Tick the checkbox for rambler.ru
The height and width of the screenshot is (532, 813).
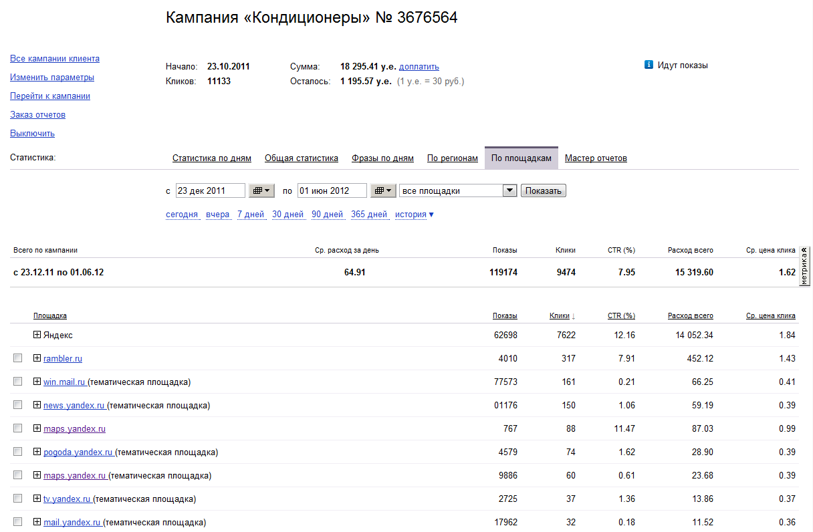pyautogui.click(x=17, y=359)
